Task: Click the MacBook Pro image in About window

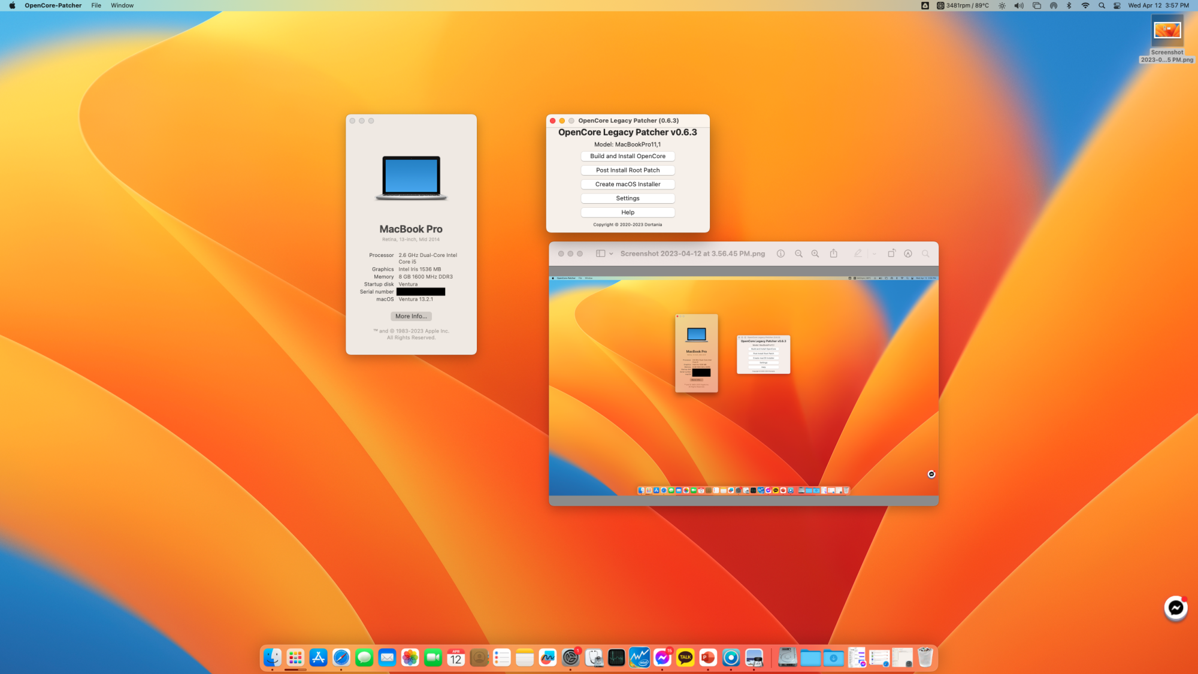Action: pos(411,178)
